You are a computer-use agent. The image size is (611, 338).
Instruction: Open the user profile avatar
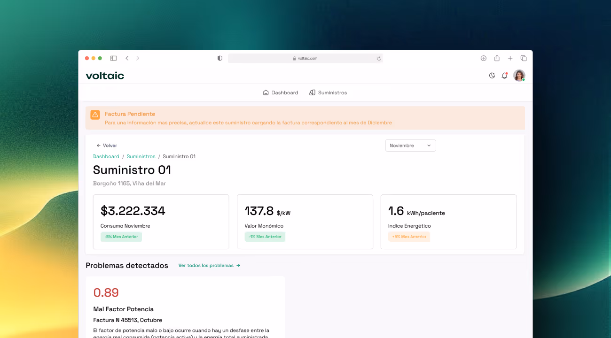[x=519, y=76]
